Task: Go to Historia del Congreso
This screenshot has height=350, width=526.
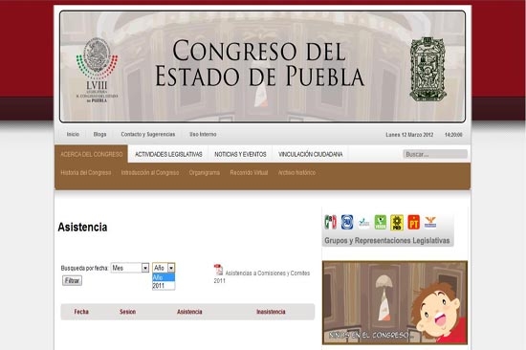Action: pyautogui.click(x=86, y=173)
